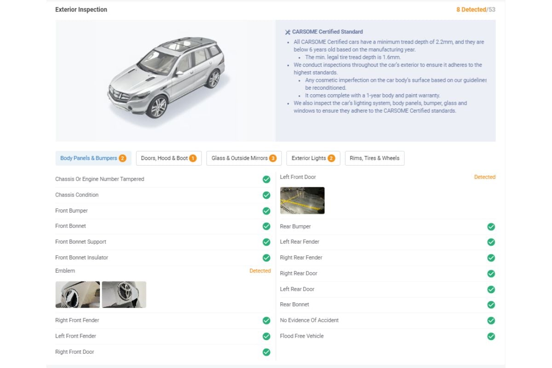The width and height of the screenshot is (552, 368).
Task: Click the Detected label for Left Front Door
Action: [x=485, y=177]
